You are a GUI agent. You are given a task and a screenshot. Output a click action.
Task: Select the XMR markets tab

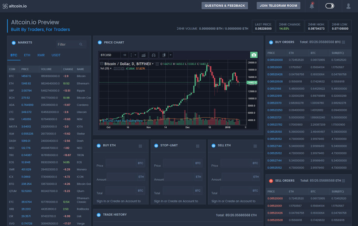pos(41,55)
